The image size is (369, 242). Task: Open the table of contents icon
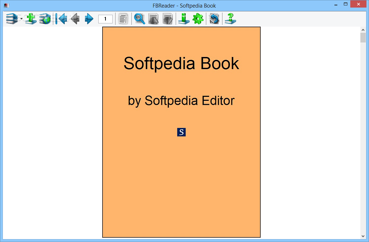pyautogui.click(x=123, y=19)
